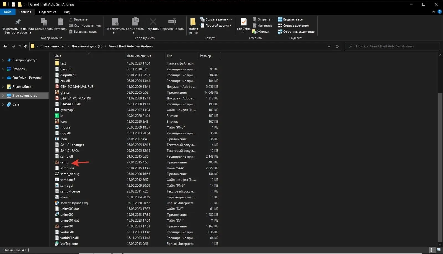Select Torrent-Igruha.Org shortcut icon
Screen dimensions: 443x254
[x=57, y=203]
